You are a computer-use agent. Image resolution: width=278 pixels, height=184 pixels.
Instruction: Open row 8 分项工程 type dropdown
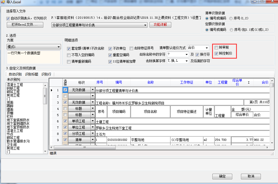tap(93, 134)
